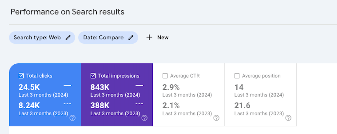Enable the Average position checkbox

[x=237, y=76]
